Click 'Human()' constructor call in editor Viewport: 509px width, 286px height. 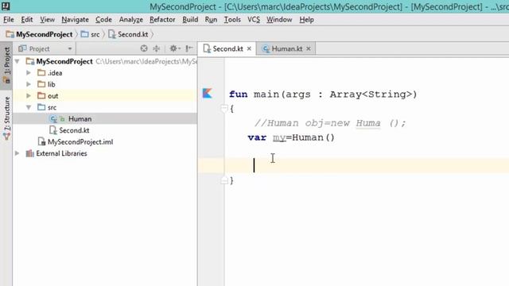click(x=313, y=137)
